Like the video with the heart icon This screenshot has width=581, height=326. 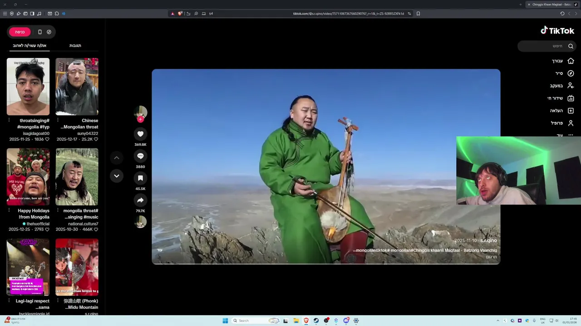[140, 134]
